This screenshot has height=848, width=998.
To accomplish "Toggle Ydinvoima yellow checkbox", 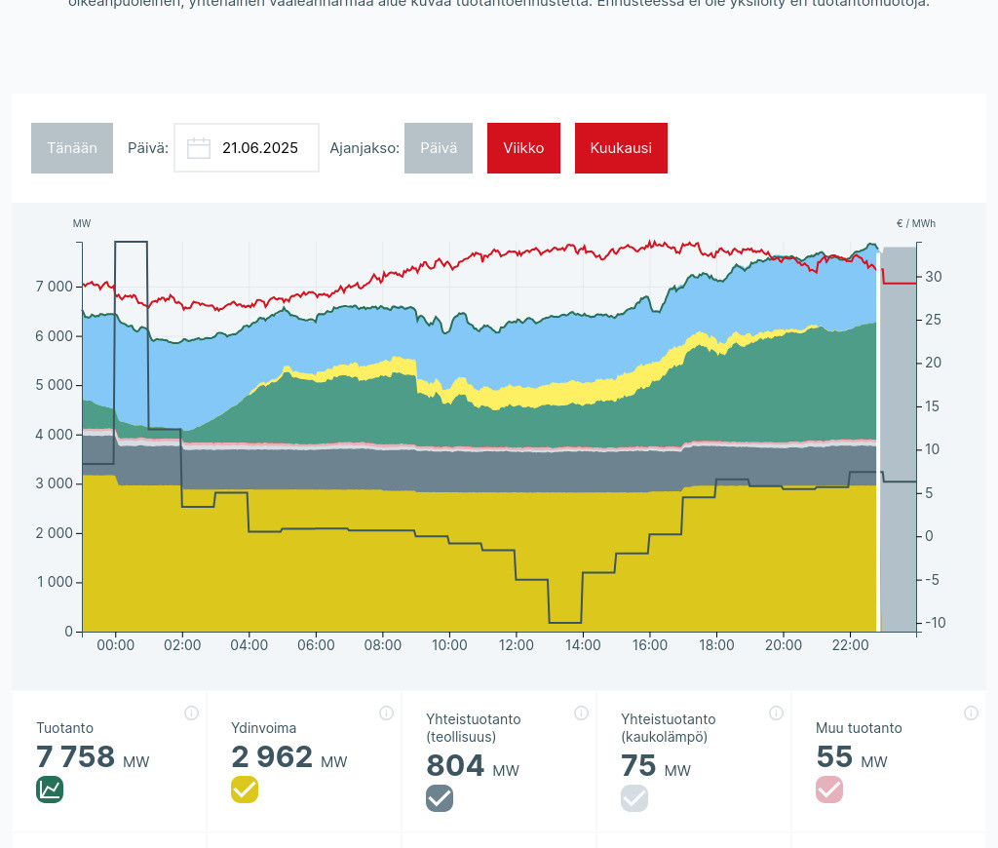I will (x=245, y=790).
